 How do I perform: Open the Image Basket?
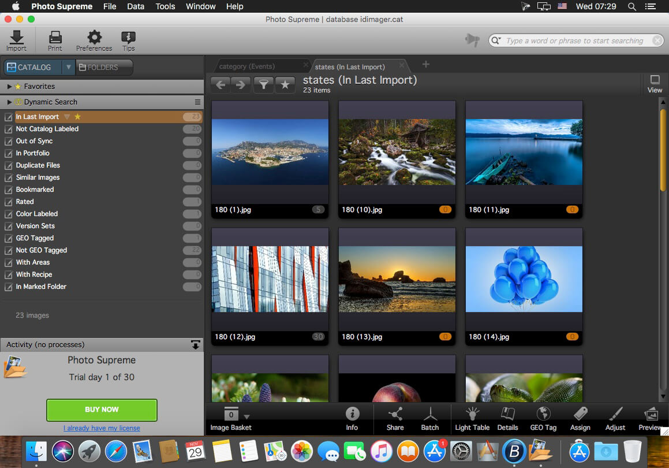click(x=231, y=419)
